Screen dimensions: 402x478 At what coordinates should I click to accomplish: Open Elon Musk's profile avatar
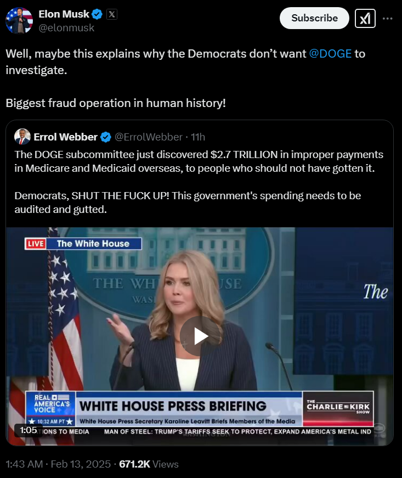(19, 20)
